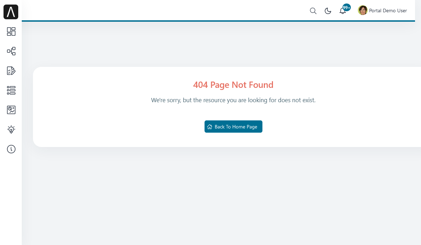Open search with the magnifier icon
Viewport: 421px width, 245px height.
coord(313,11)
